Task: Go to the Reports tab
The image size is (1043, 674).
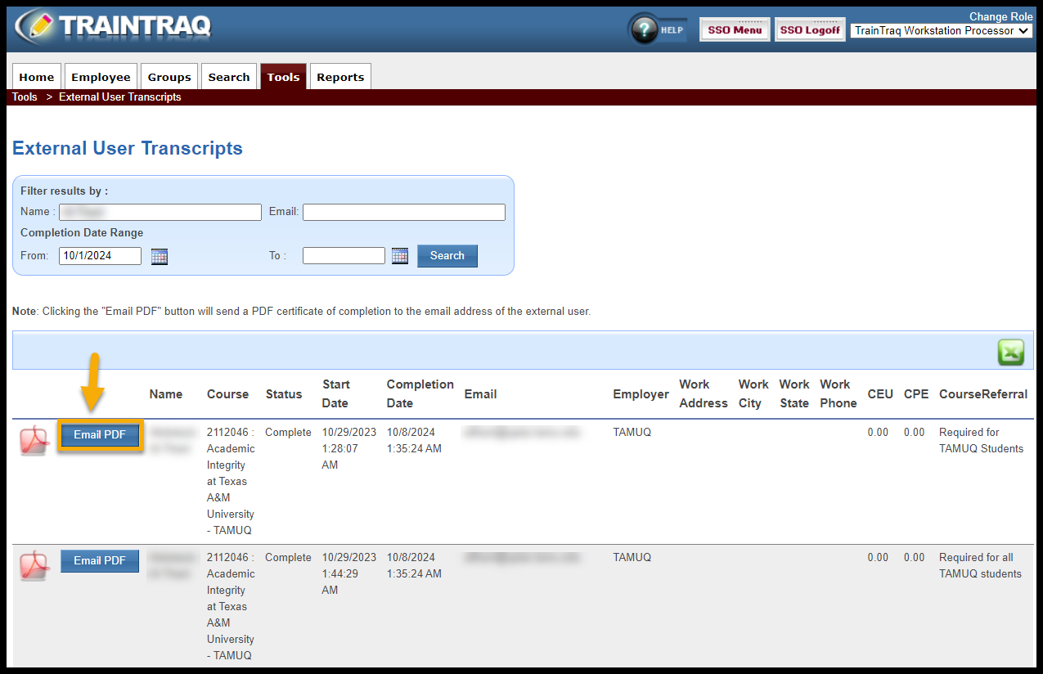Action: [340, 77]
